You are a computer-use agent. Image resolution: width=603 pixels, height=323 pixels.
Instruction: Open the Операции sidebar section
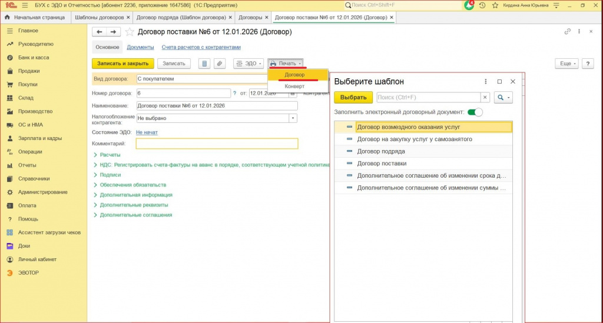(30, 151)
